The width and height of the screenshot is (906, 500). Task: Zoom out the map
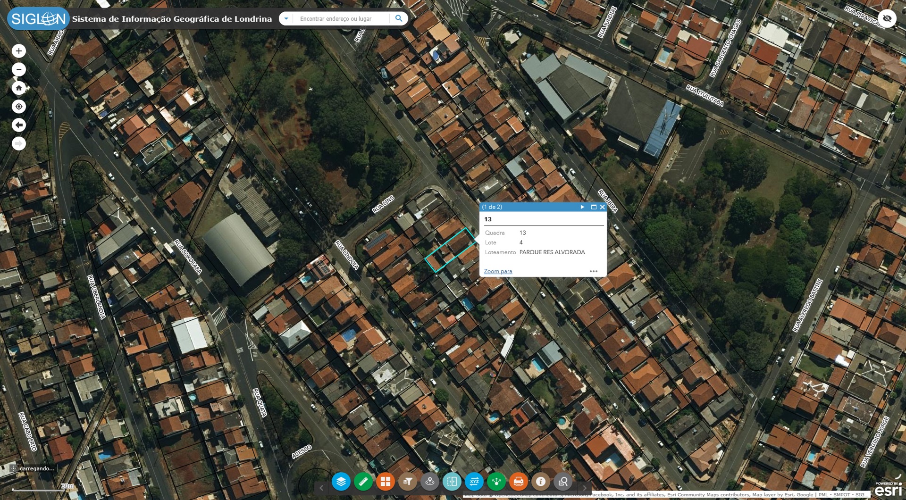point(19,70)
